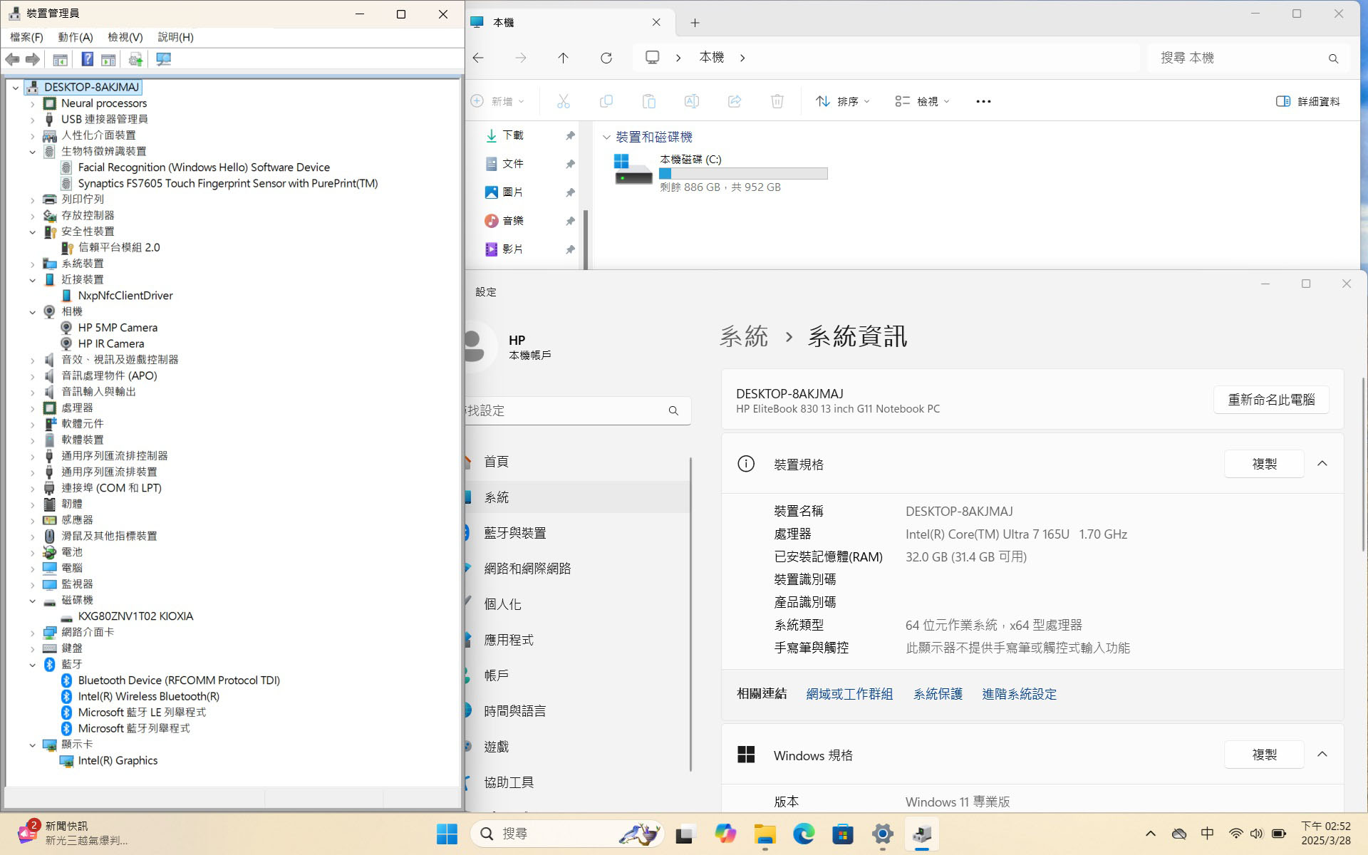Screen dimensions: 1368x855
Task: Go up one folder level in File Explorer
Action: [563, 58]
